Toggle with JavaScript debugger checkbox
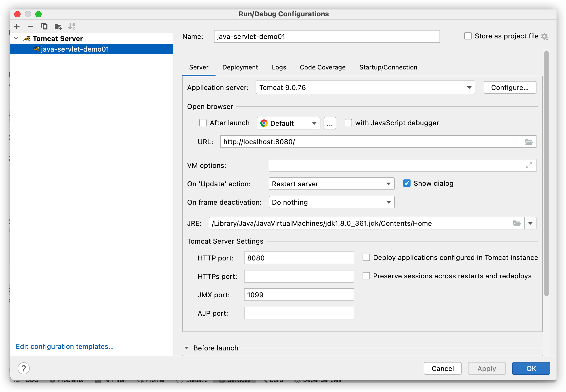566x392 pixels. 348,123
